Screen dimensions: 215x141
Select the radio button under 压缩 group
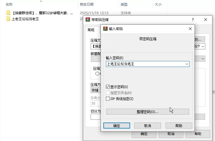click(x=97, y=74)
